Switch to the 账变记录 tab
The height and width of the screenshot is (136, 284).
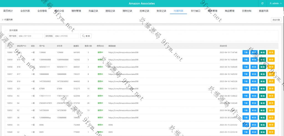tap(161, 11)
